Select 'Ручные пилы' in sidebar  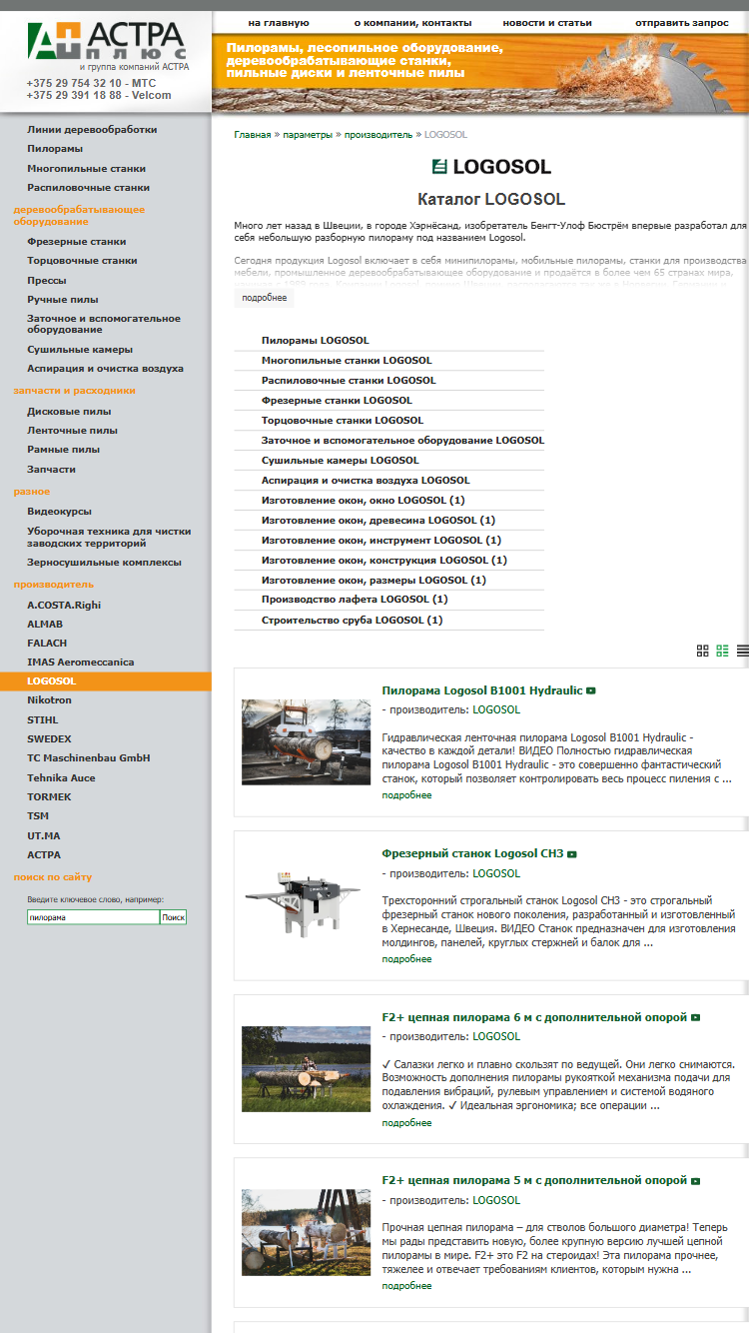[63, 300]
